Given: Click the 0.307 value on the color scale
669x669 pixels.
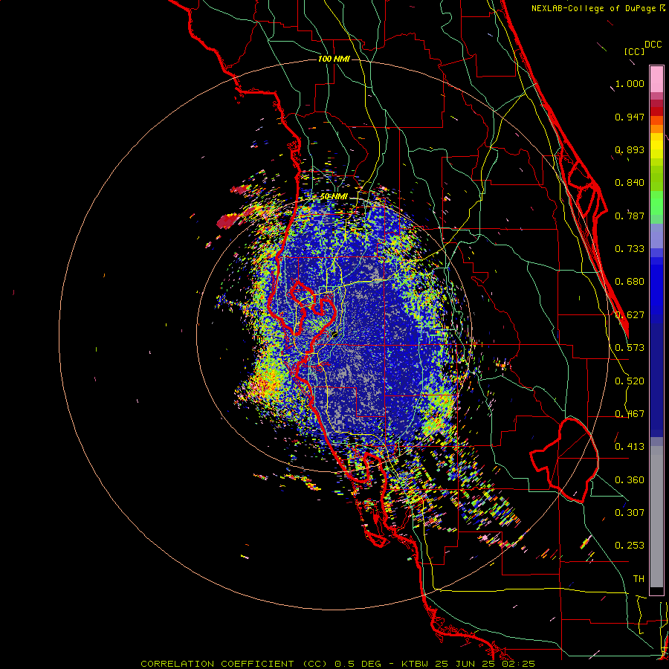Looking at the screenshot, I should pyautogui.click(x=630, y=513).
